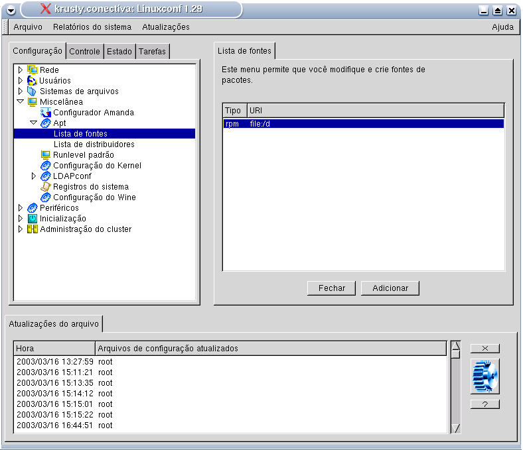
Task: Switch to the Estado tab
Action: click(119, 51)
